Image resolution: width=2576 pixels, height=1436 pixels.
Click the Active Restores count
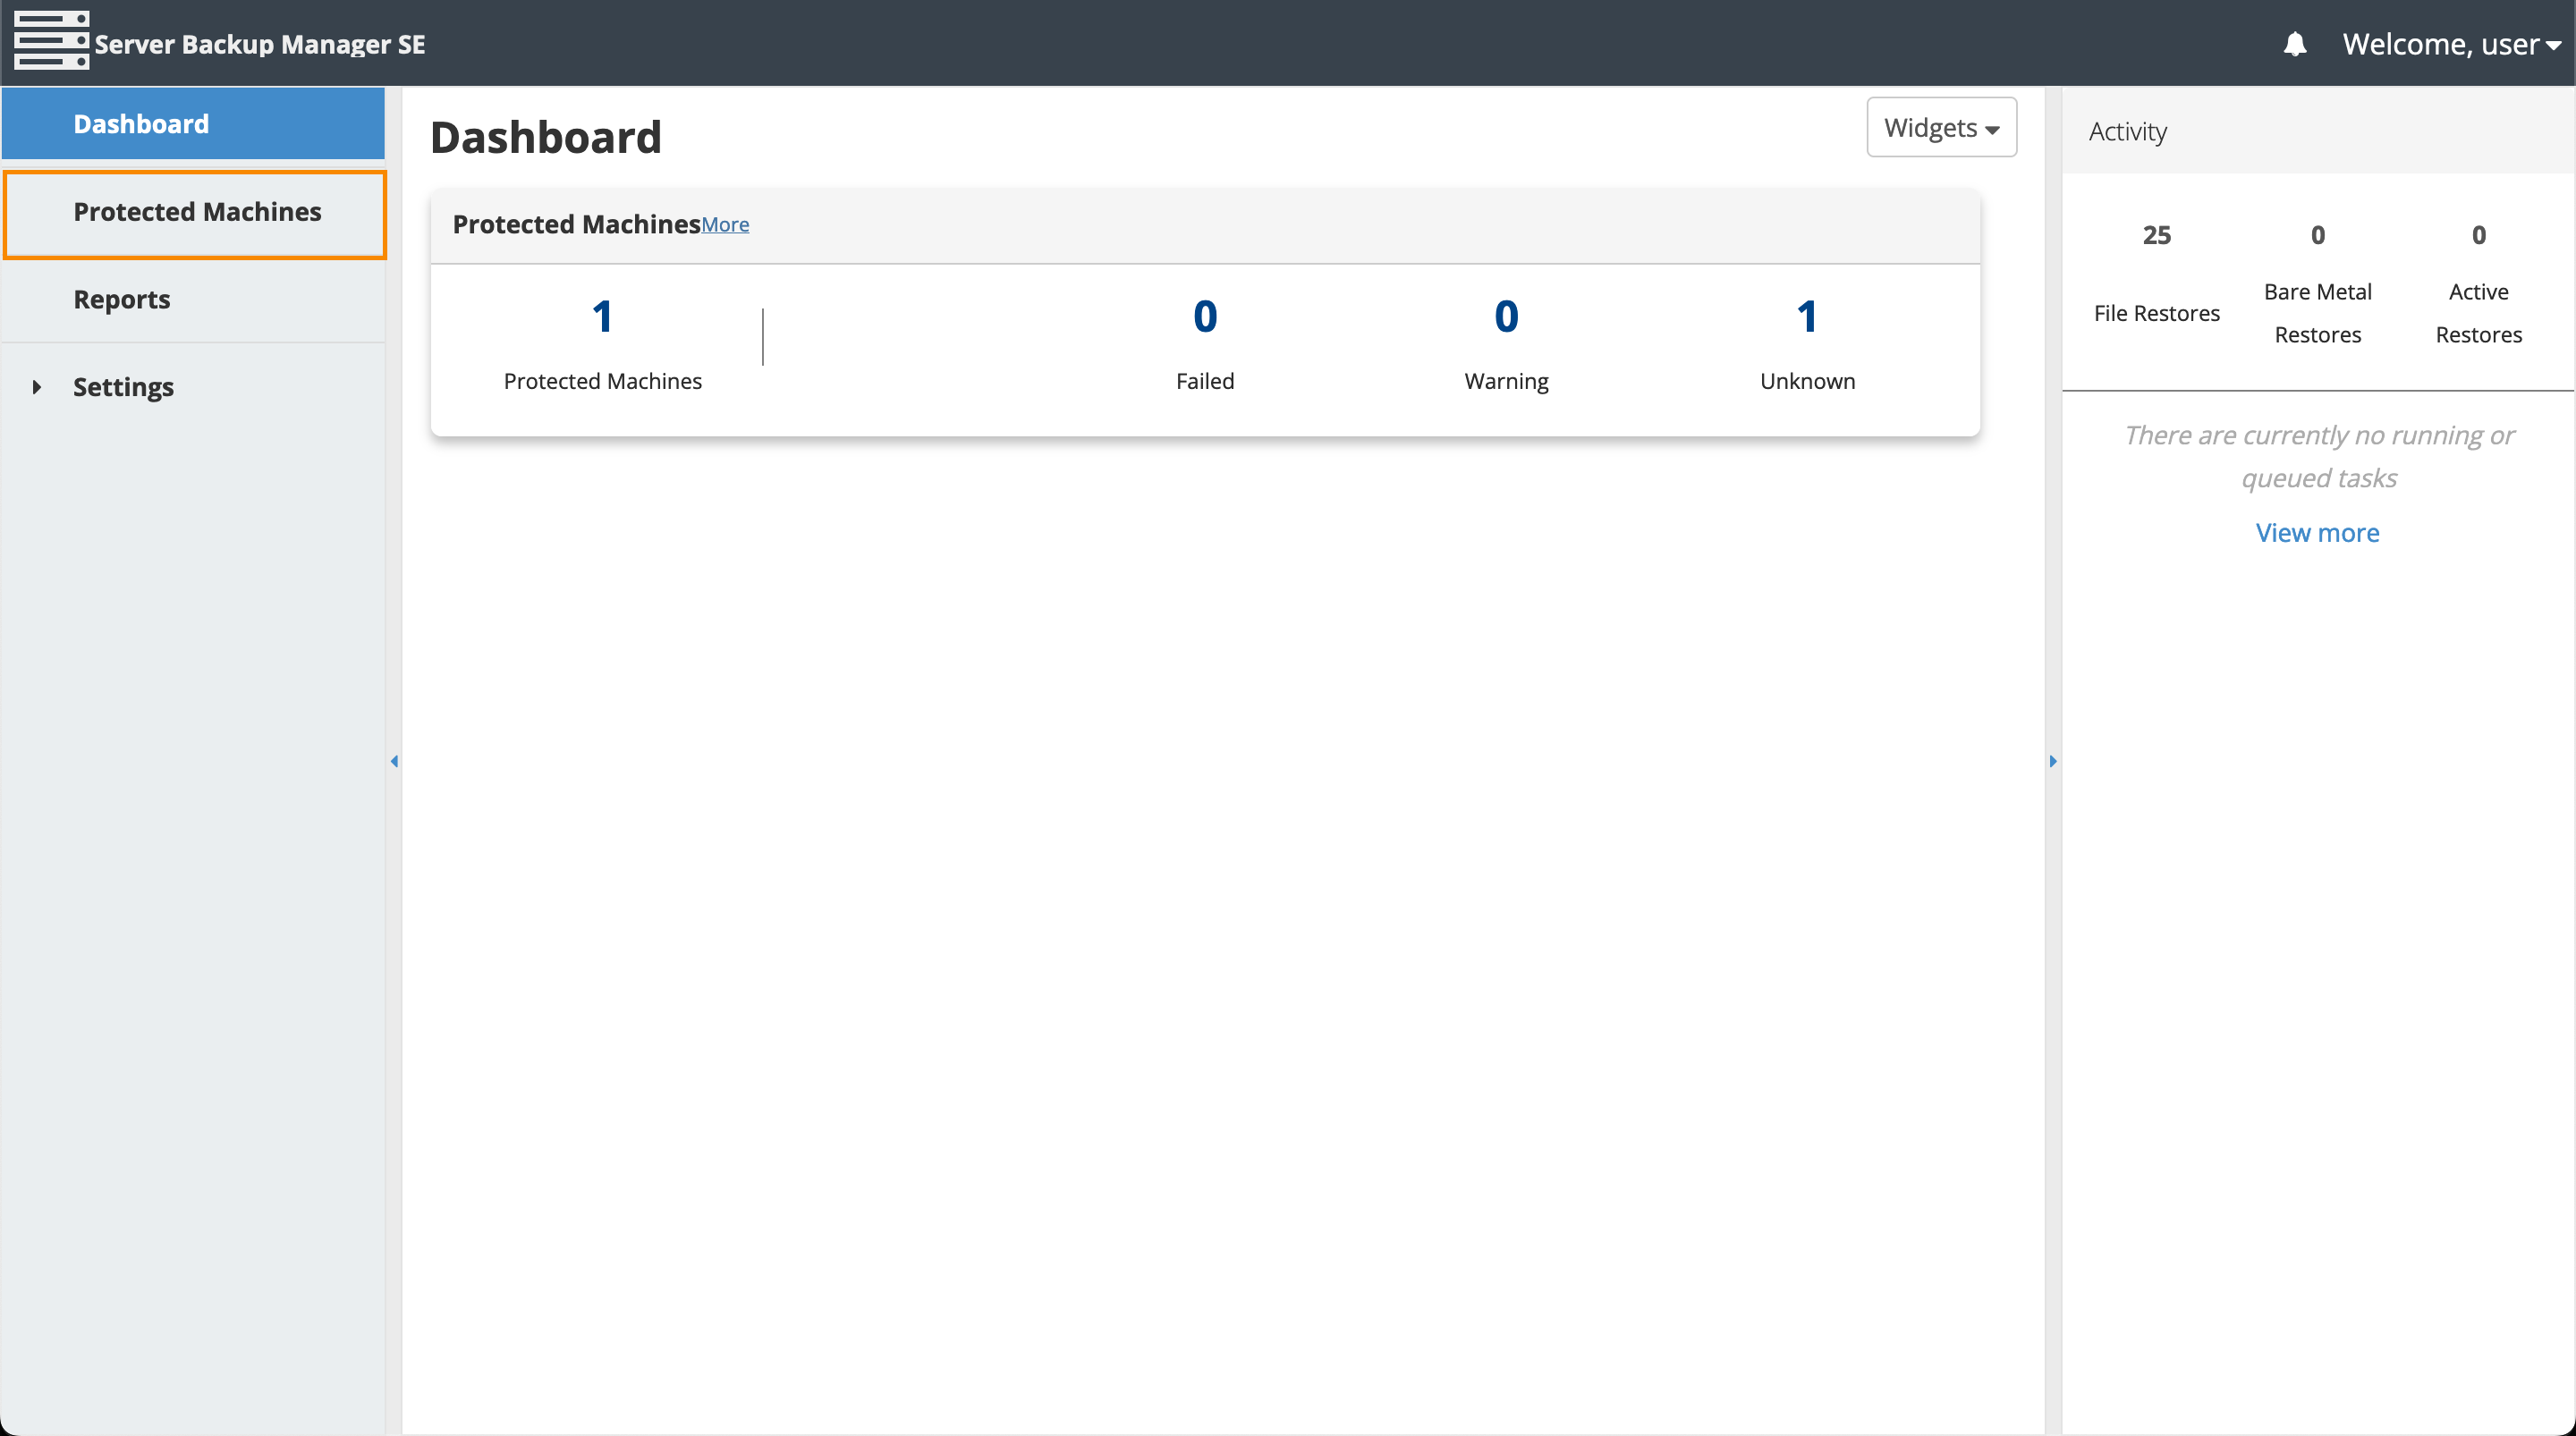[2479, 235]
